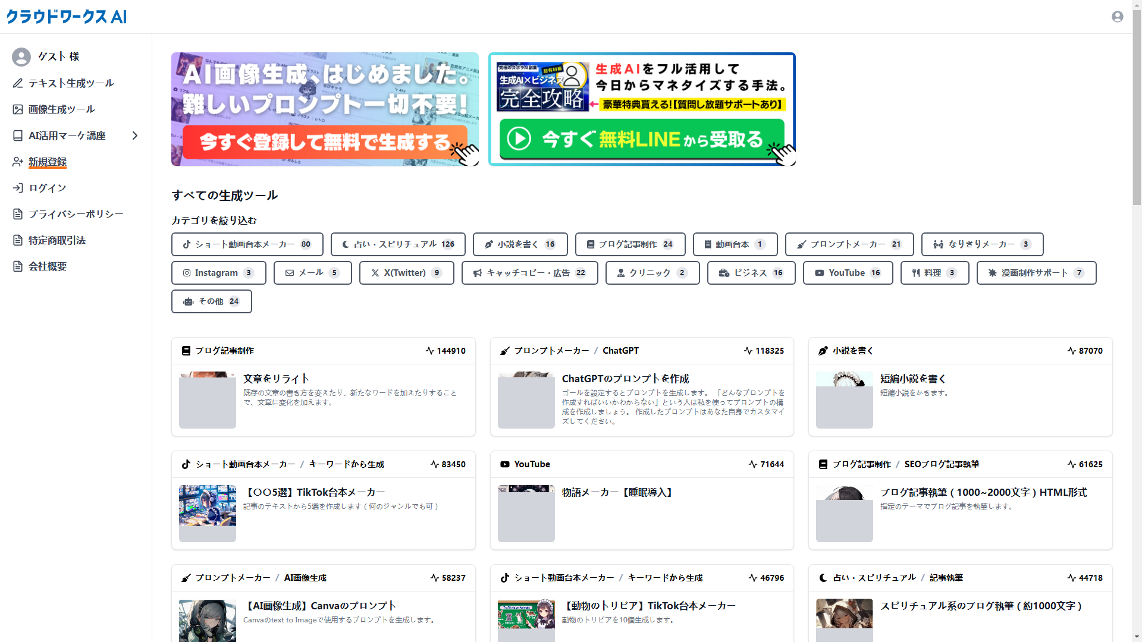
Task: Click the ChatGPT subcategory label
Action: click(620, 351)
